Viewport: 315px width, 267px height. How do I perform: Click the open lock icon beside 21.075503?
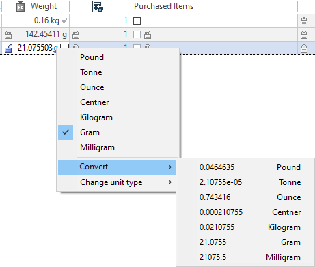pos(8,48)
